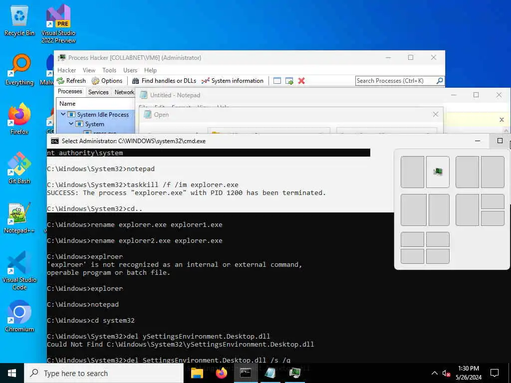
Task: Snap to bottom-right quadrant of four-grid layout
Action: [438, 256]
